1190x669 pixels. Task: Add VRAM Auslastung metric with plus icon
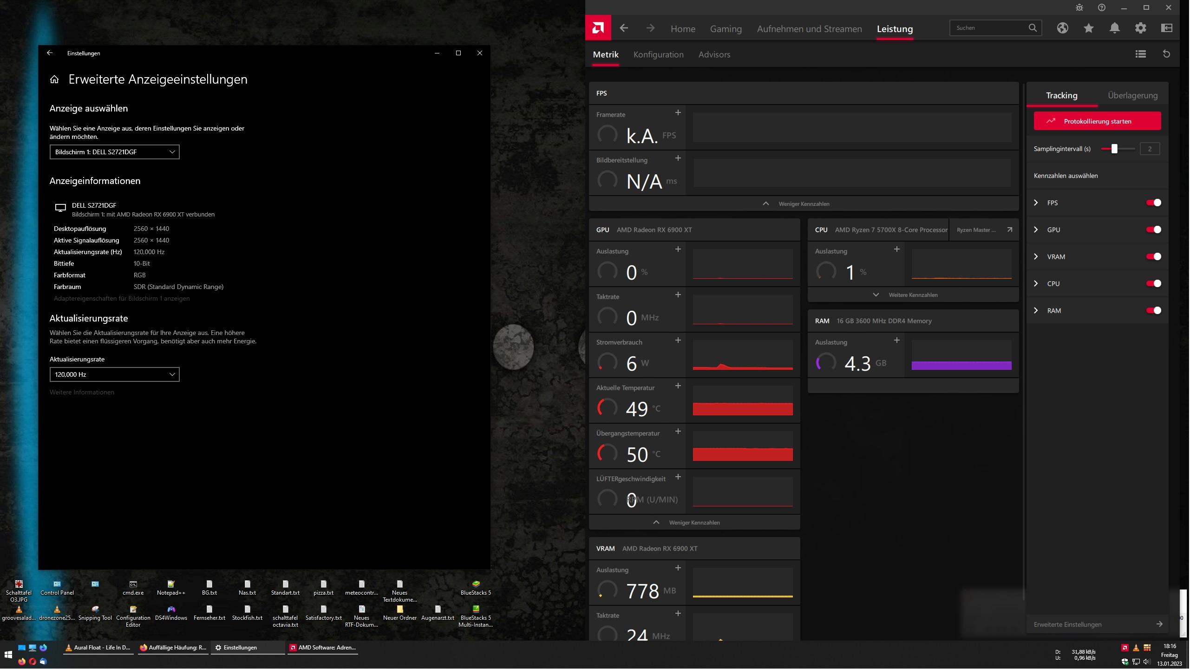678,568
